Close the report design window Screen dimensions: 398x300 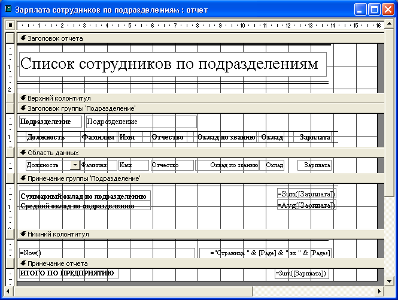tap(388, 10)
